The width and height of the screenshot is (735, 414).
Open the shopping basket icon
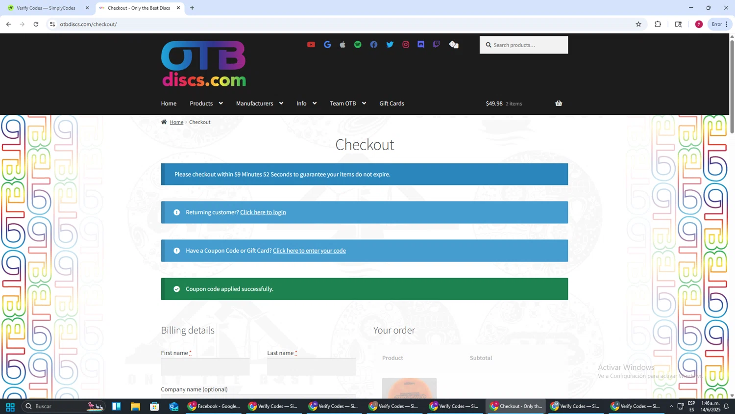tap(559, 103)
